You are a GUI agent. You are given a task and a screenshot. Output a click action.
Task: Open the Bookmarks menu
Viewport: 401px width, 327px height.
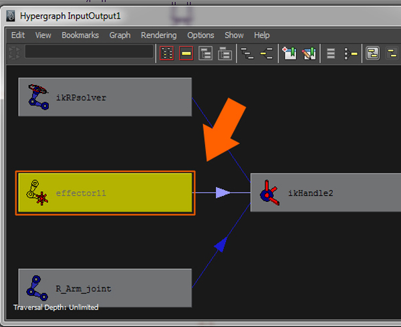tap(80, 35)
